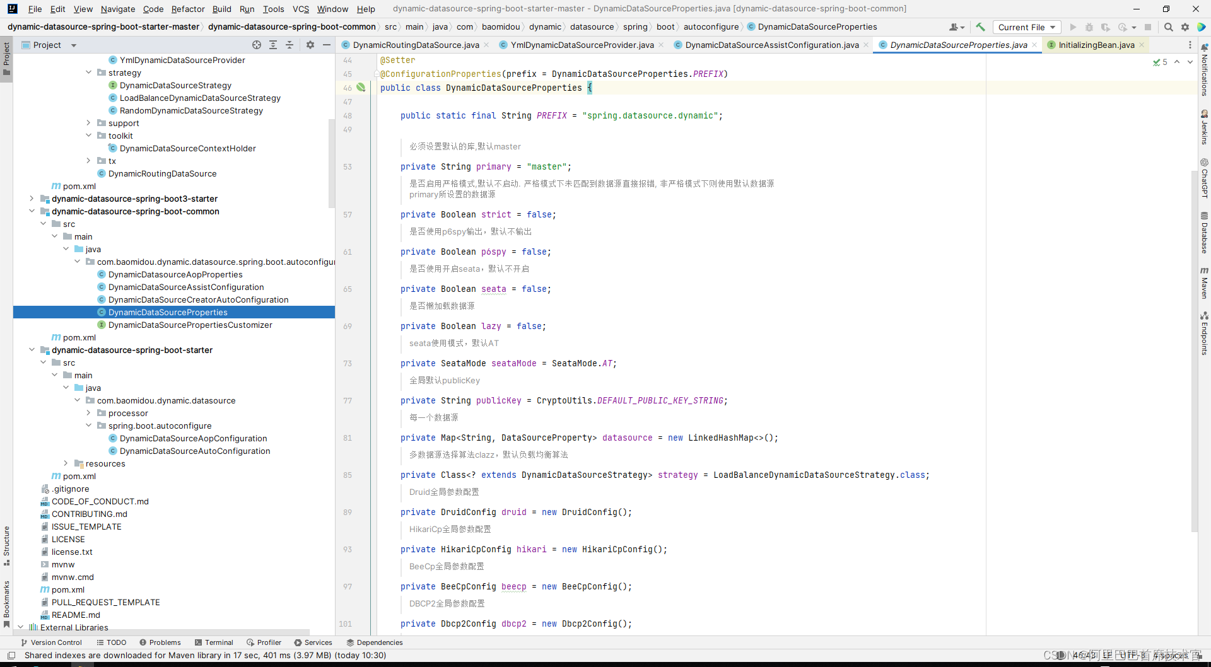Open the Database tool window
1211x667 pixels.
pos(1204,233)
